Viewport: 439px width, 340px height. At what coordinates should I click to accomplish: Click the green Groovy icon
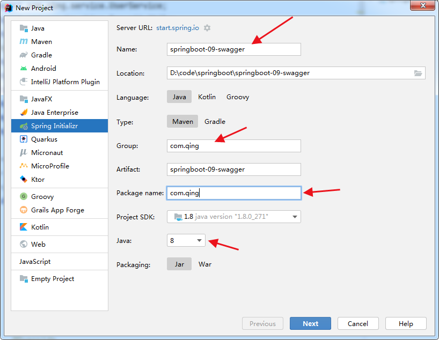pos(24,196)
